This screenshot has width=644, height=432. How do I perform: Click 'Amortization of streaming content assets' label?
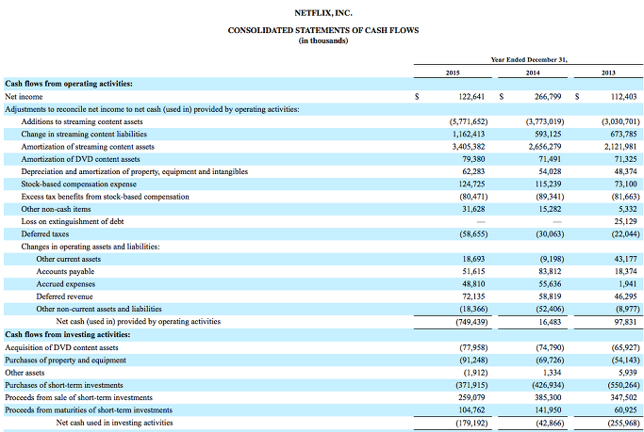point(88,147)
